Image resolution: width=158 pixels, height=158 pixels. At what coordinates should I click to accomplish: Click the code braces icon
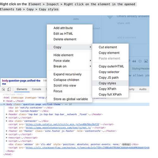(140, 61)
